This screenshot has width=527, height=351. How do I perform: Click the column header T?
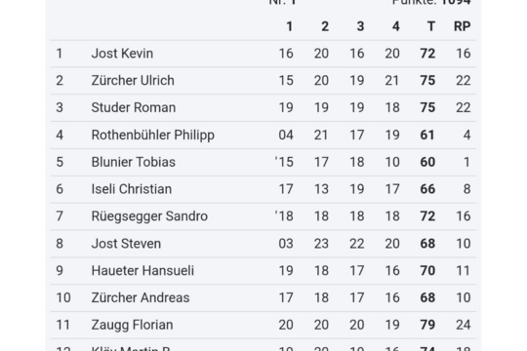click(x=431, y=26)
